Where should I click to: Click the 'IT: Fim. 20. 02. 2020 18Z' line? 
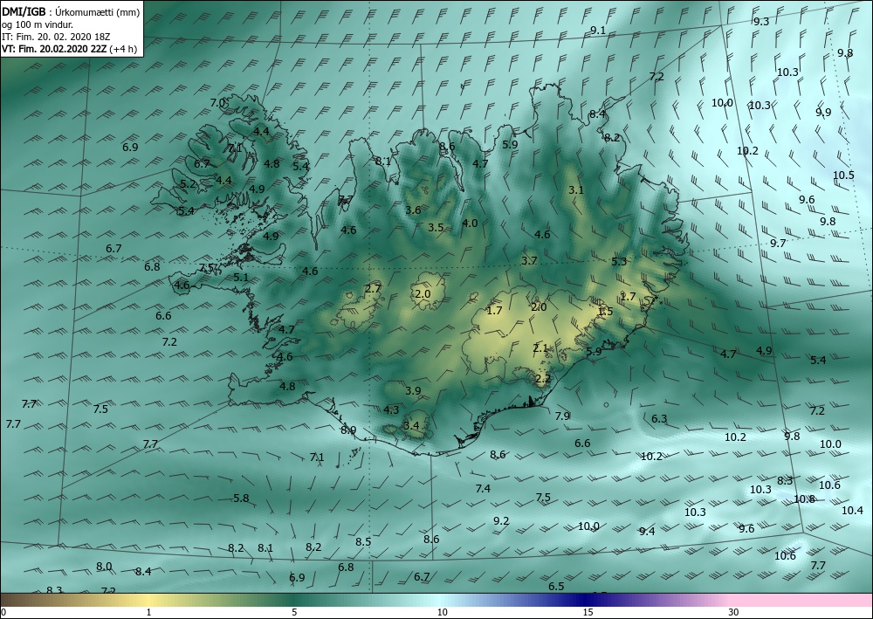pos(56,36)
